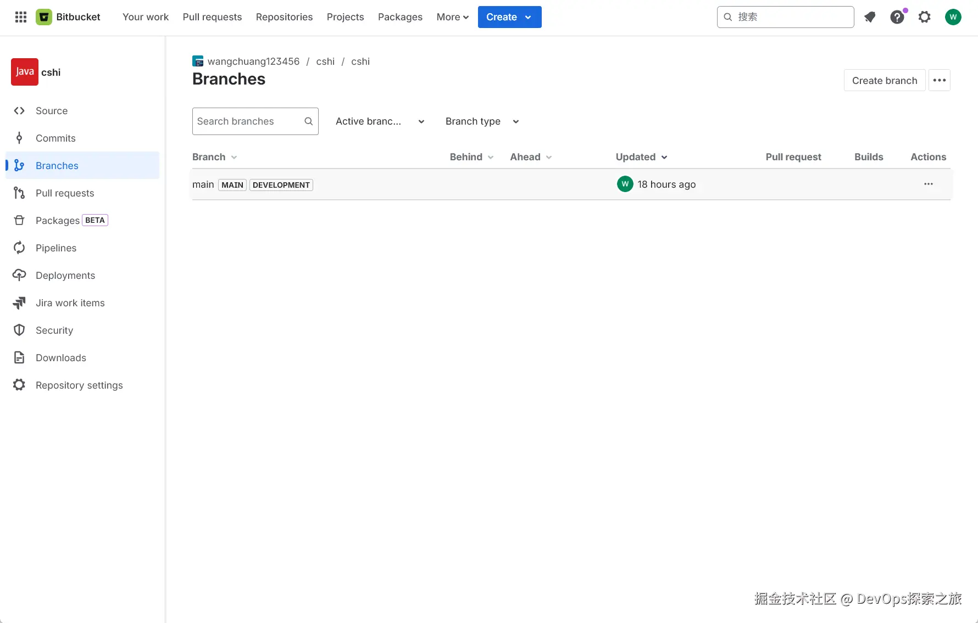Open Packages in top navigation
Screen dimensions: 978x623
400,17
